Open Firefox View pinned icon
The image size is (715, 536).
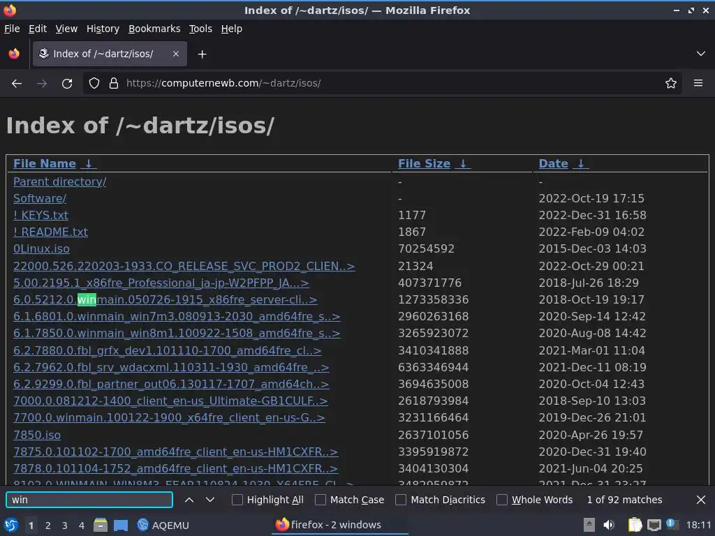[x=14, y=54]
